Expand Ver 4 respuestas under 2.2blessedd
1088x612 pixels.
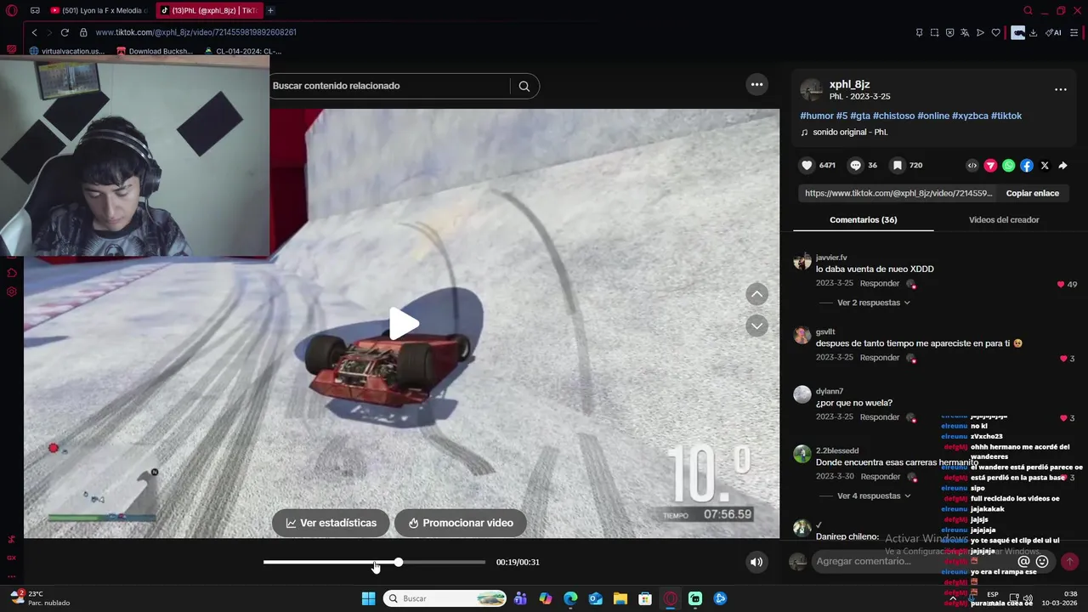pyautogui.click(x=874, y=496)
